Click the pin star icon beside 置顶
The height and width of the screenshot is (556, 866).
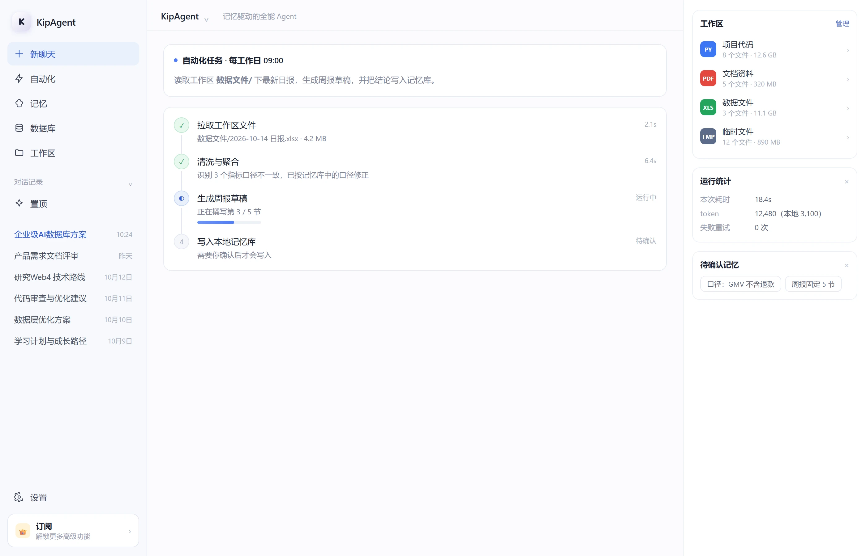tap(19, 203)
